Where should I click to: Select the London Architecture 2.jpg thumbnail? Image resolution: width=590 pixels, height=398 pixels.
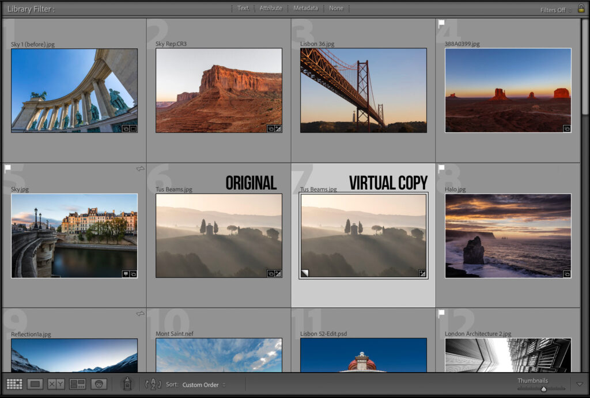click(508, 355)
